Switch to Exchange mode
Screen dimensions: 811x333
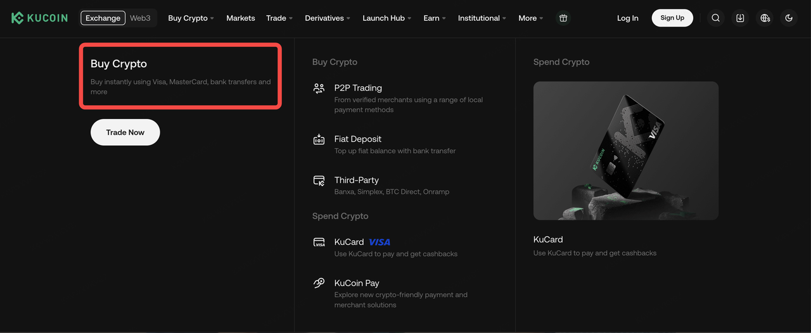click(x=103, y=18)
